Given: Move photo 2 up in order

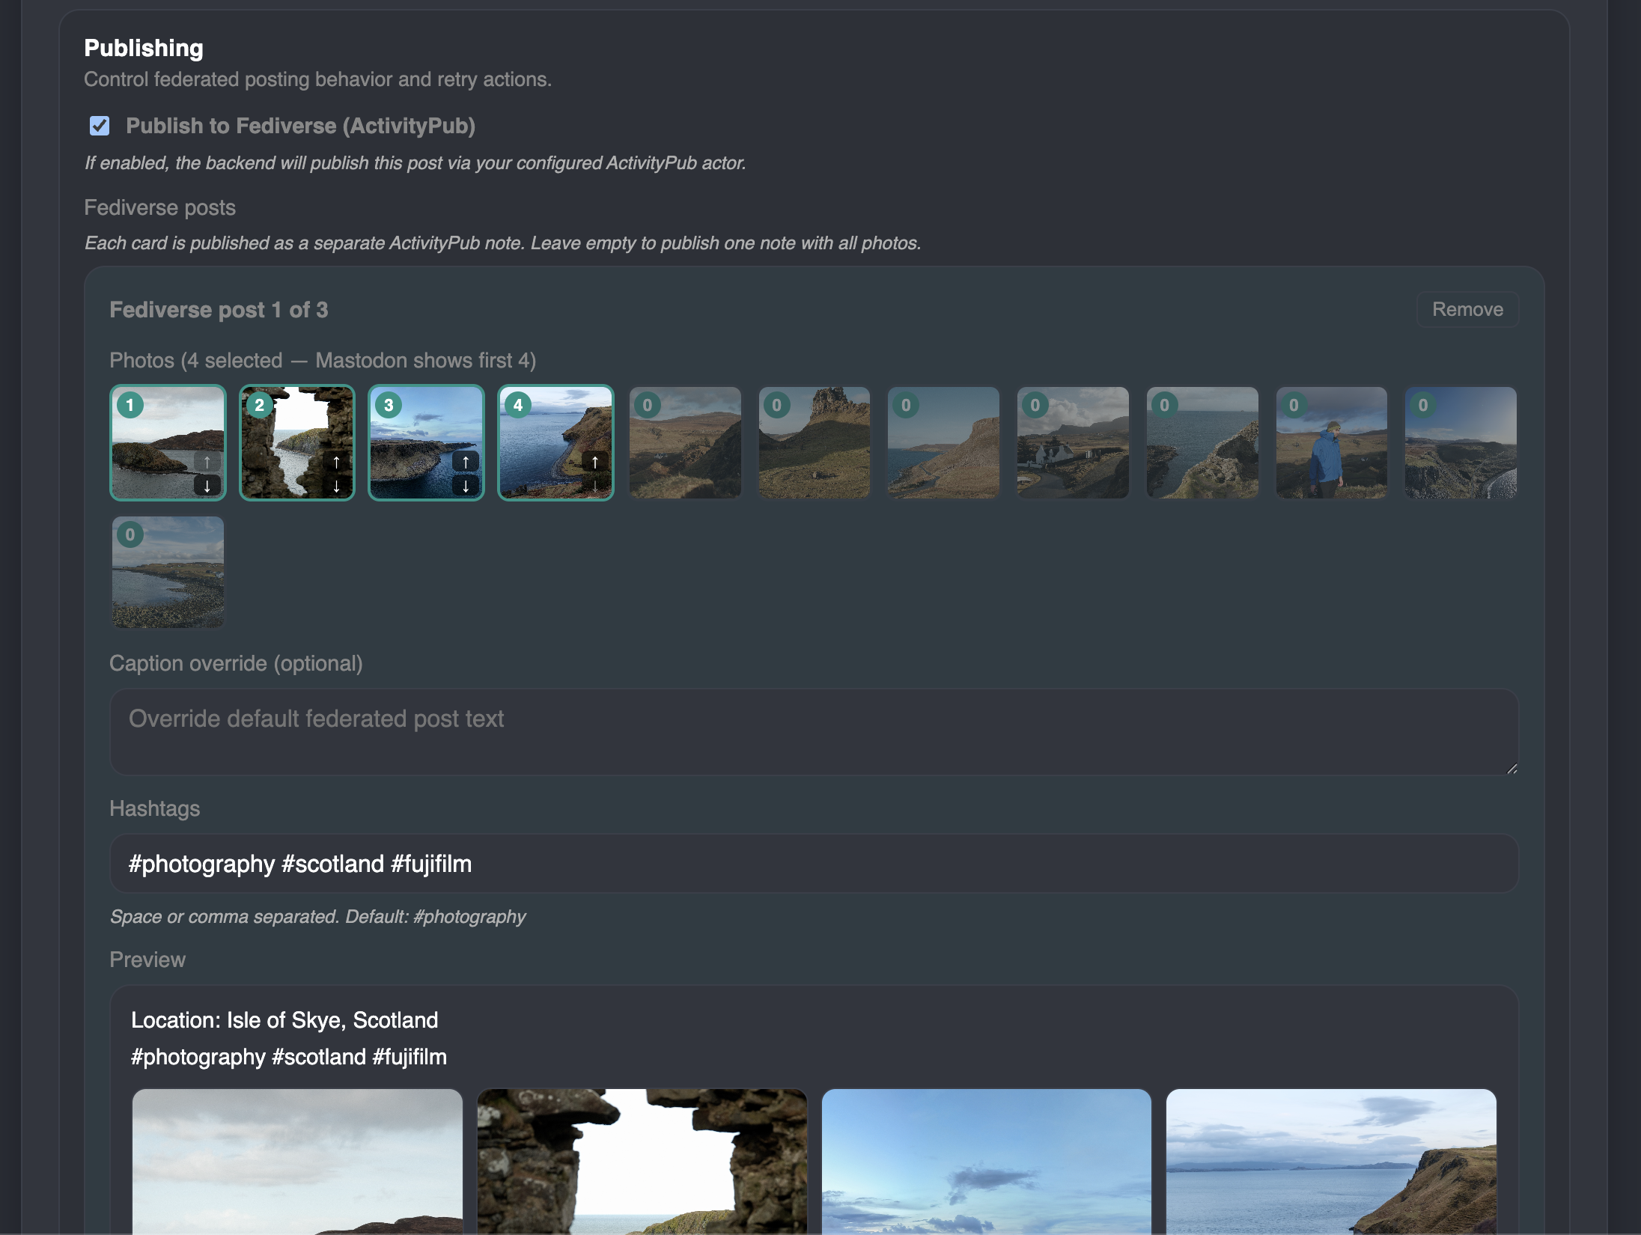Looking at the screenshot, I should point(336,462).
